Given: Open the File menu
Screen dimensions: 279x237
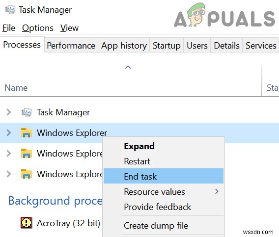Looking at the screenshot, I should [9, 28].
